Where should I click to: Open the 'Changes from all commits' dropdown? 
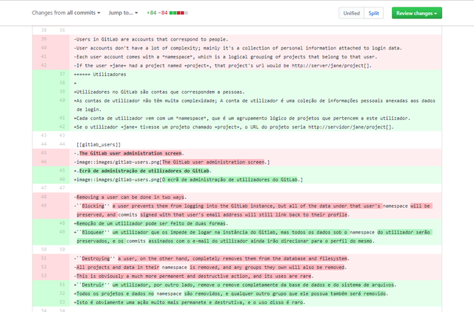66,13
